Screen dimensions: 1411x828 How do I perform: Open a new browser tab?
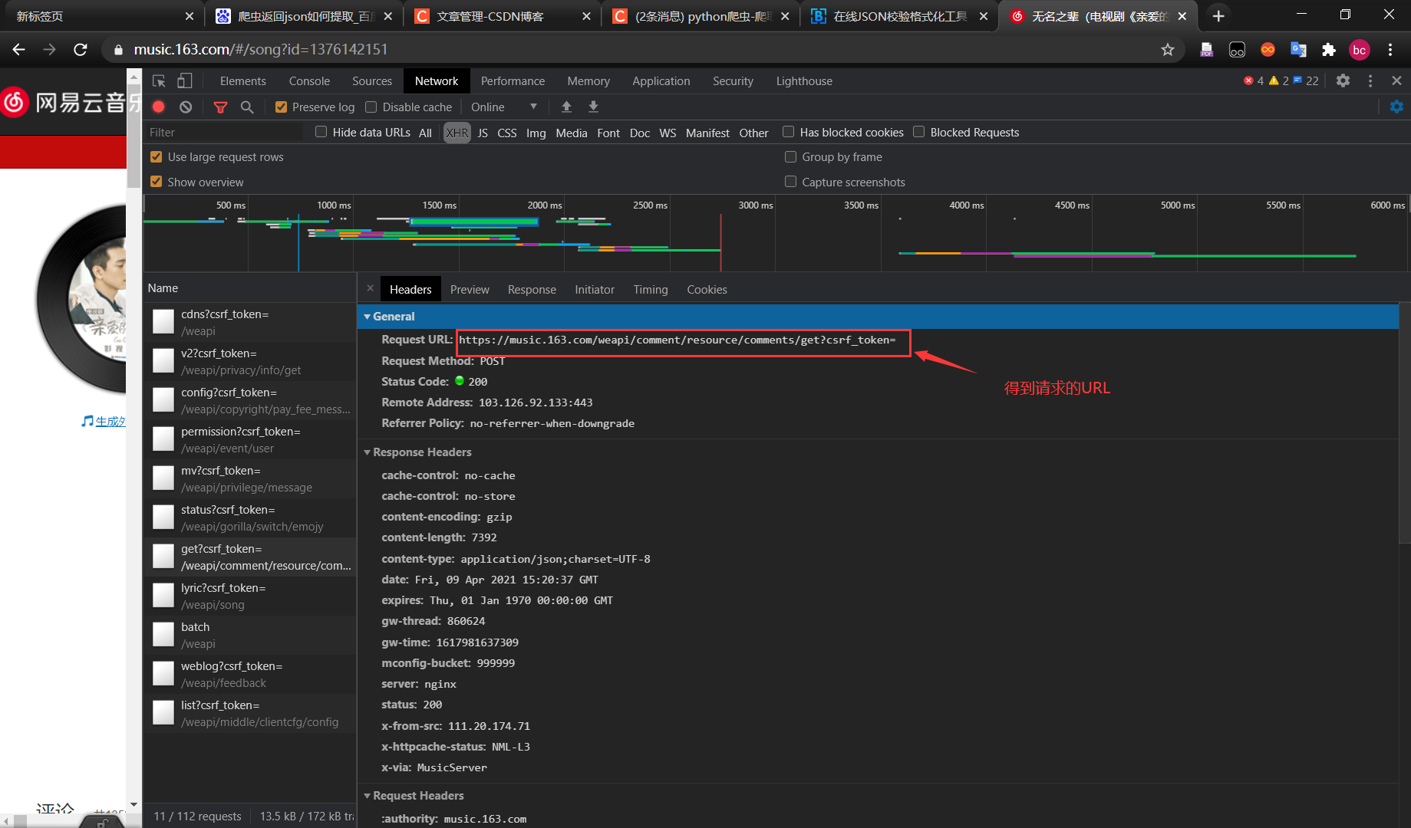click(x=1218, y=15)
